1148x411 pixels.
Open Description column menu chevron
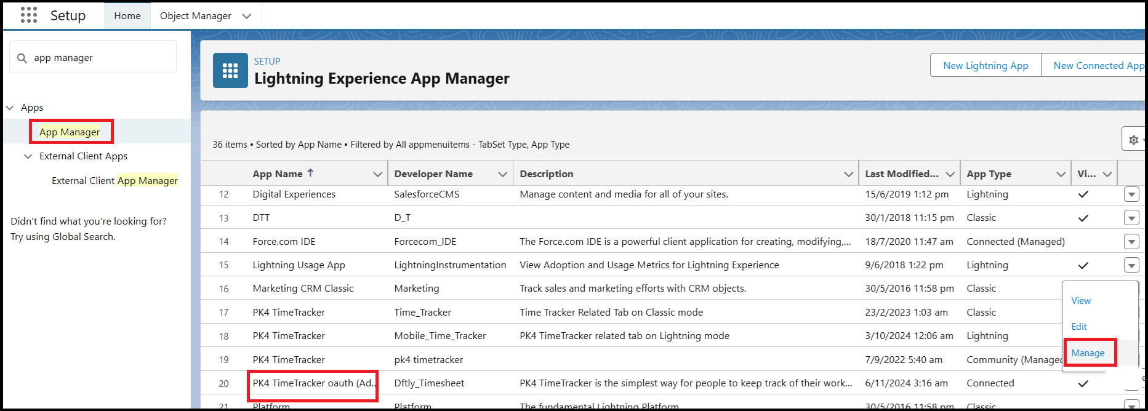849,174
